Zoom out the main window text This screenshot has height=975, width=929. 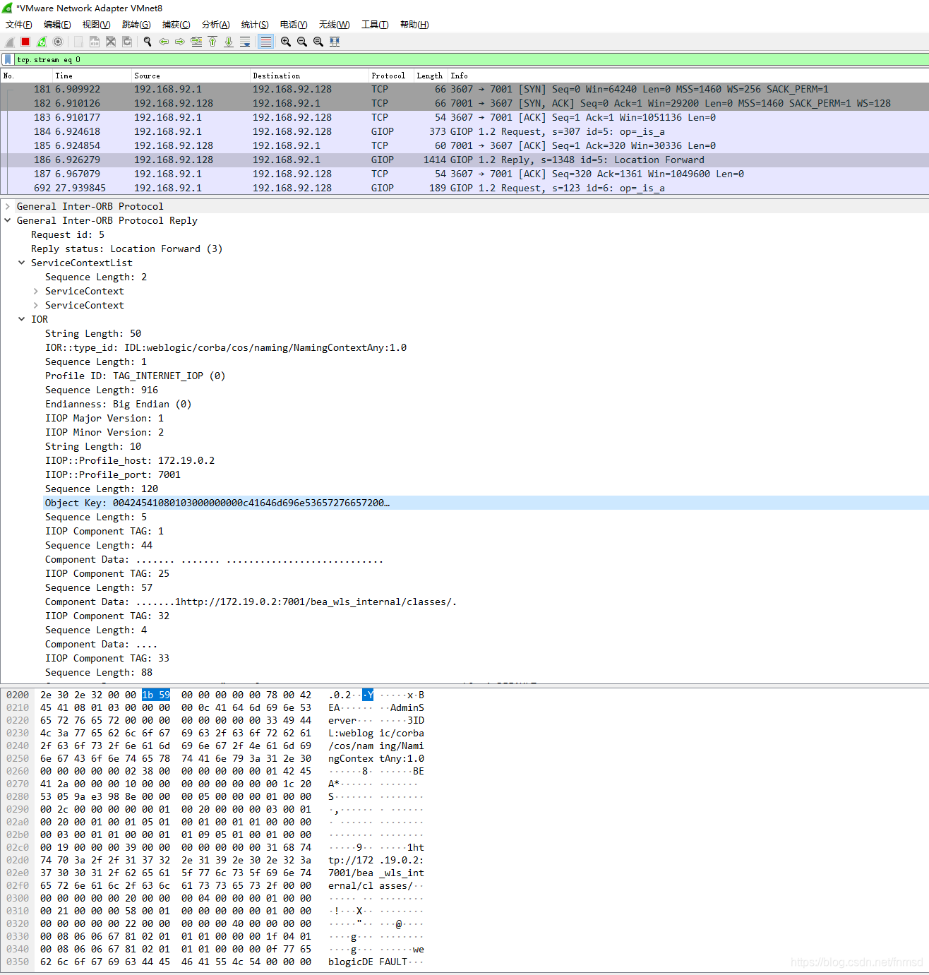click(x=302, y=42)
